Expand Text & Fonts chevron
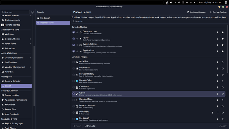The image size is (229, 129). pyautogui.click(x=30, y=44)
